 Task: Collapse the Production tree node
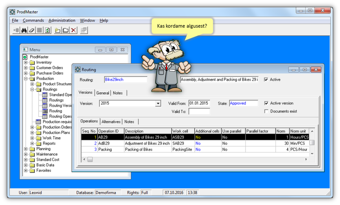(26, 79)
